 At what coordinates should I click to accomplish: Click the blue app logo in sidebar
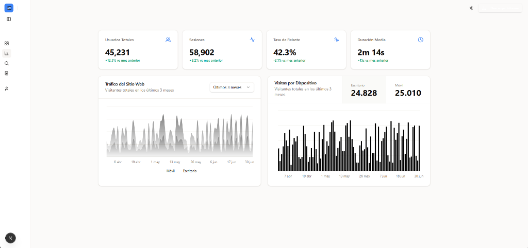tap(9, 8)
